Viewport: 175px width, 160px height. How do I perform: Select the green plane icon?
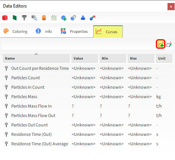pos(15,18)
